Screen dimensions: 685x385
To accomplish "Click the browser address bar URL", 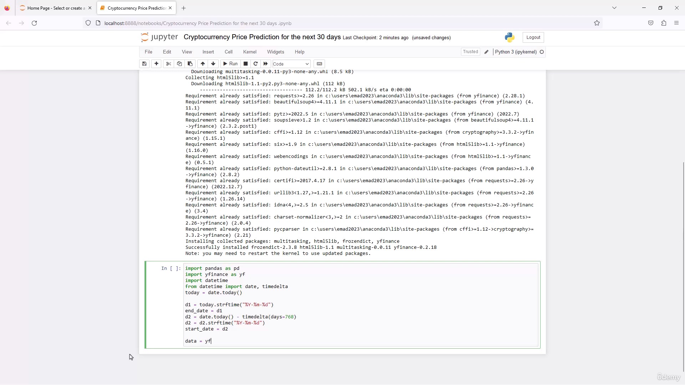I will [198, 23].
